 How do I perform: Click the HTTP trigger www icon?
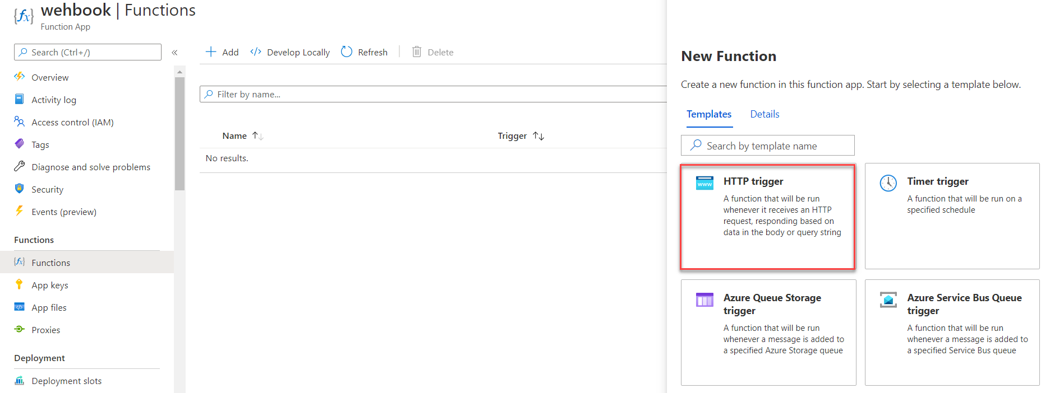[704, 183]
